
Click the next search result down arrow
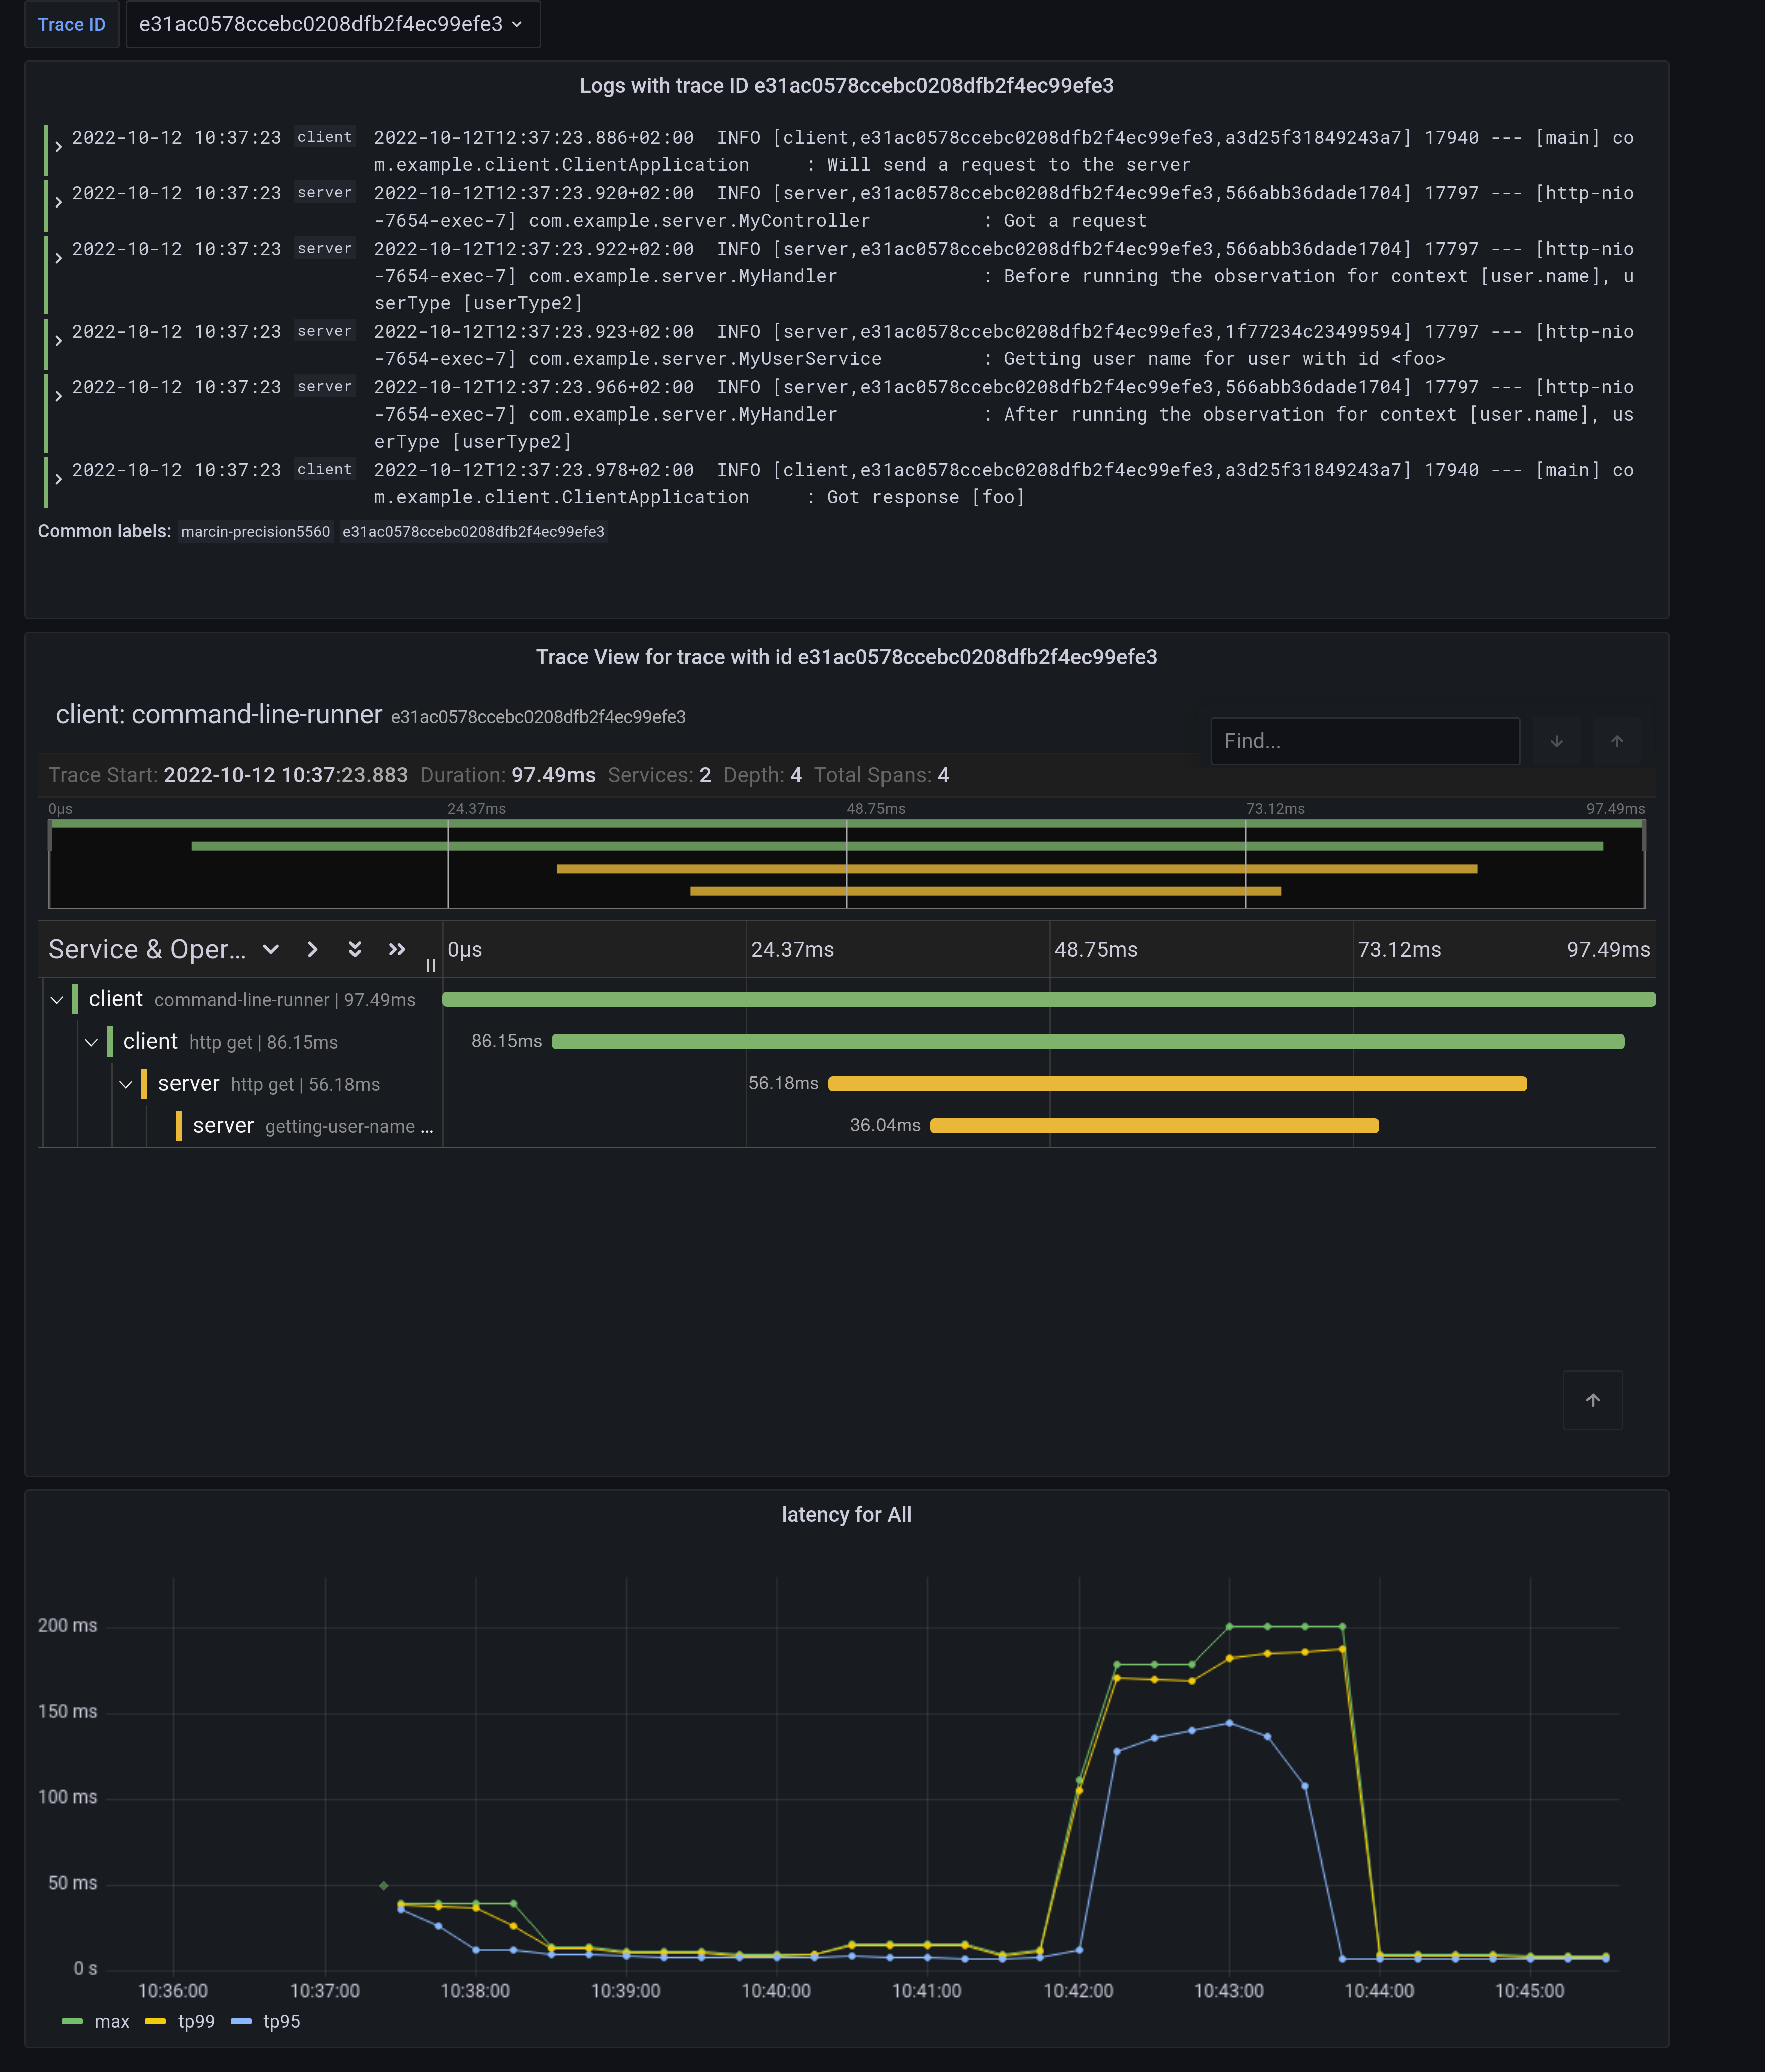pos(1556,741)
